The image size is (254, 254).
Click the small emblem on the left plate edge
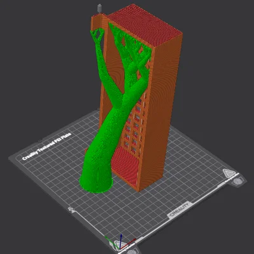[x=71, y=210]
